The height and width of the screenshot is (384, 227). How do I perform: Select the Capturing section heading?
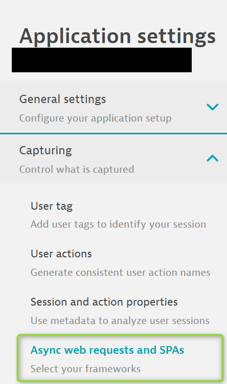click(x=46, y=150)
